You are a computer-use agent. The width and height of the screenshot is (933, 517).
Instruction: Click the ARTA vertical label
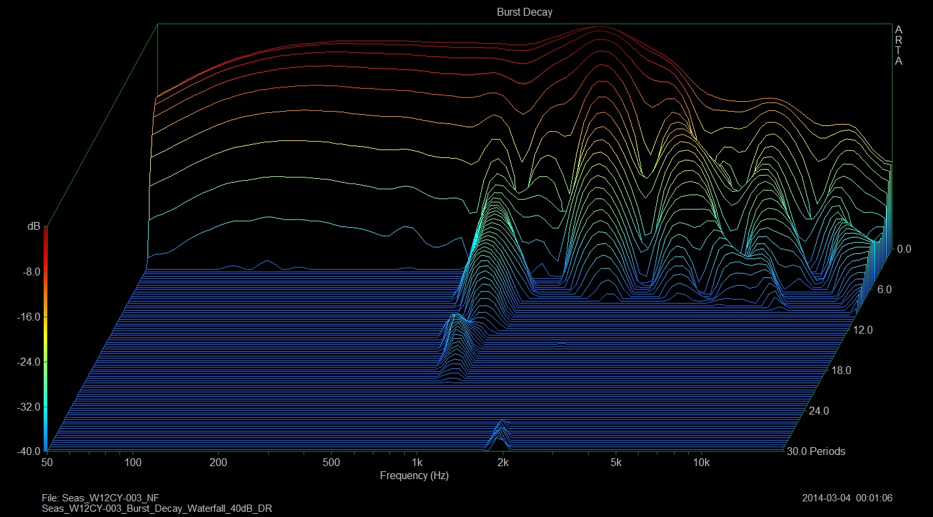898,46
